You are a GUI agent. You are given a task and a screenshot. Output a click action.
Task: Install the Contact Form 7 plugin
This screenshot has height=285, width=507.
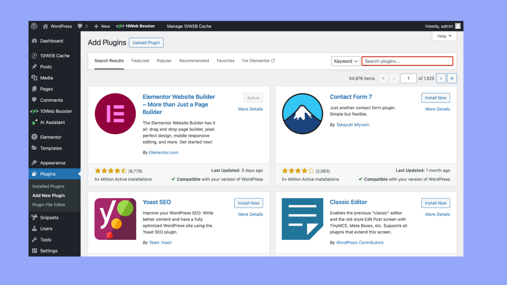(436, 98)
